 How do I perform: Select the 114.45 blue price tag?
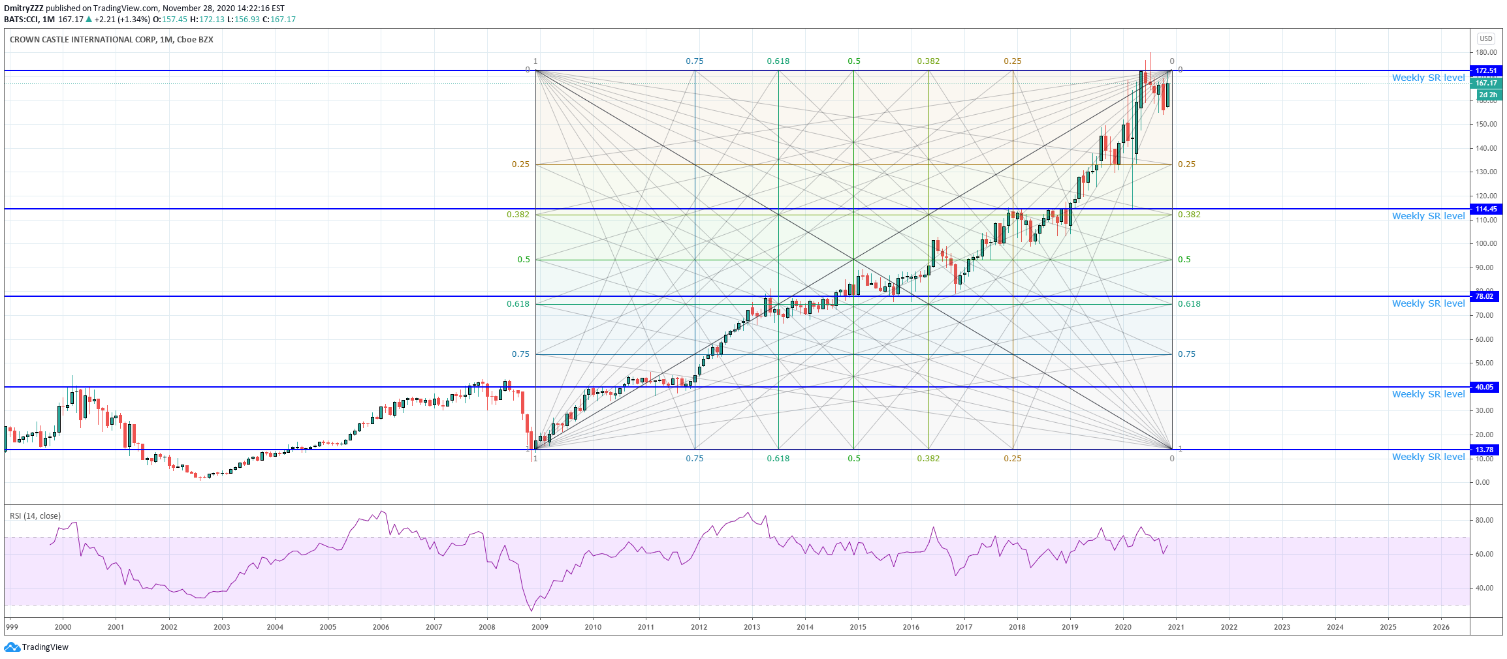1486,209
